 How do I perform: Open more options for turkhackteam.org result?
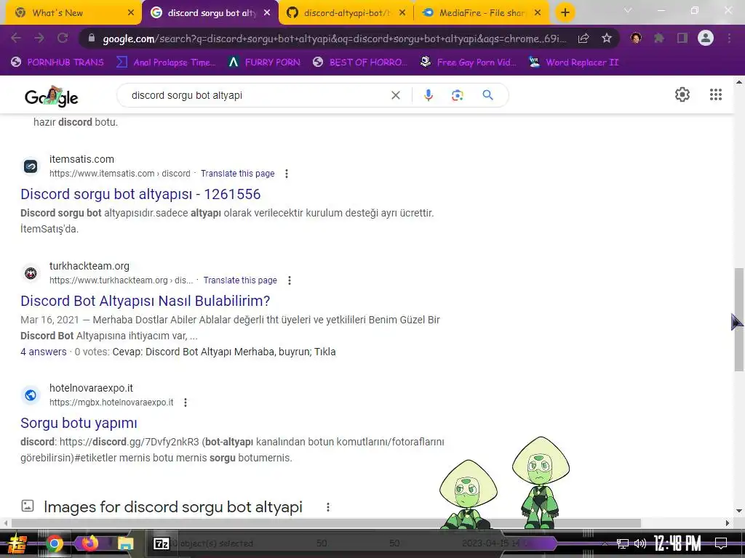290,280
